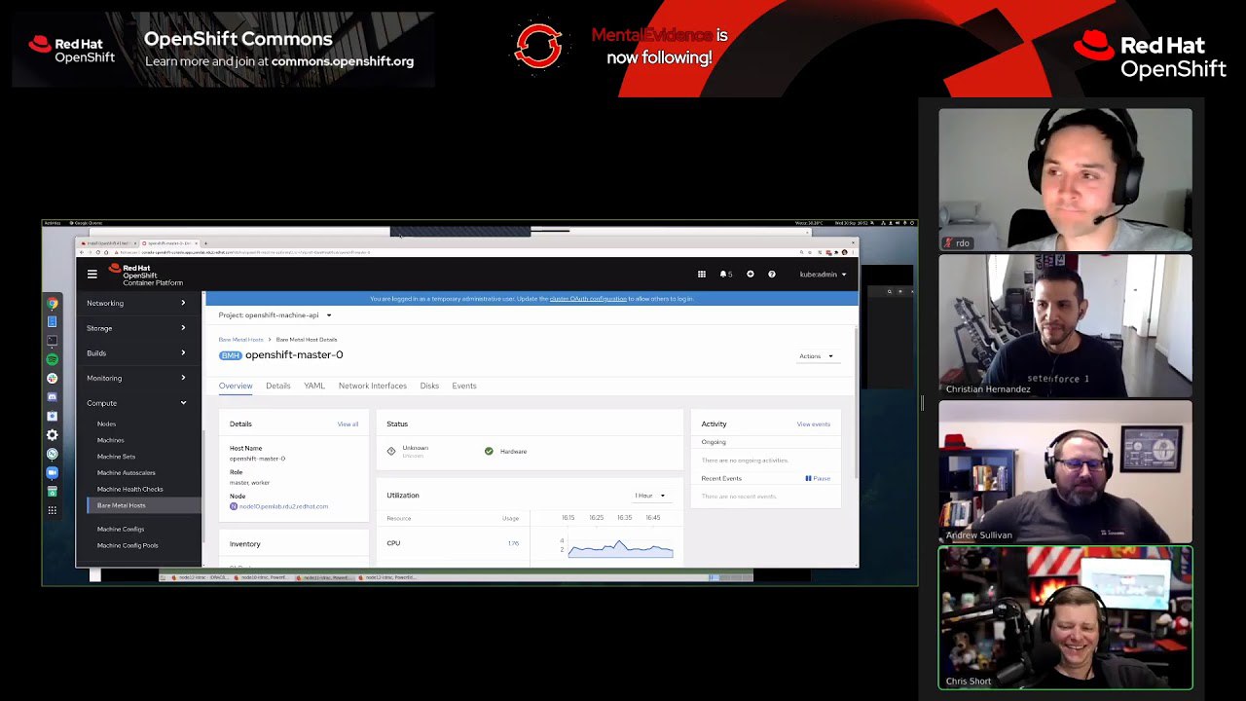The height and width of the screenshot is (701, 1246).
Task: Toggle the hamburger navigation menu
Action: (x=92, y=275)
